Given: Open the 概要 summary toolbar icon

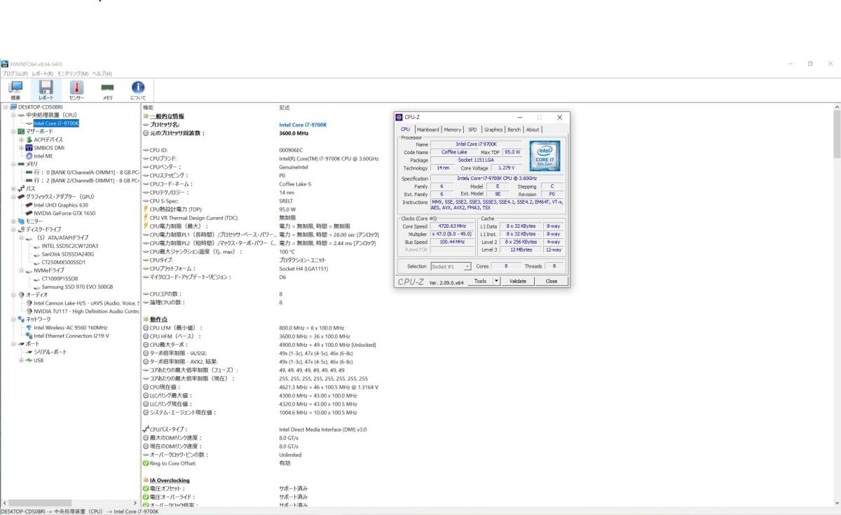Looking at the screenshot, I should (15, 88).
